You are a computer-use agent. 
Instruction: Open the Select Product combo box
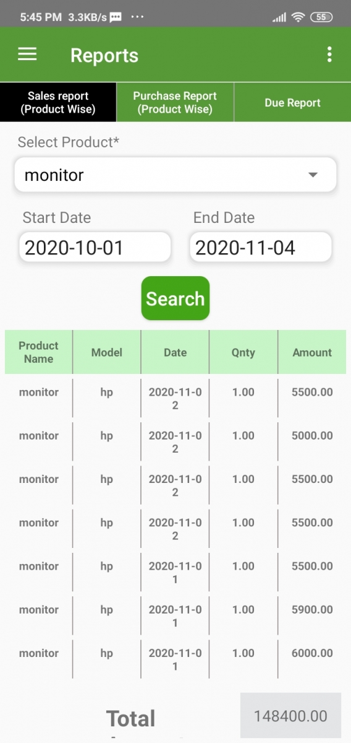(175, 175)
